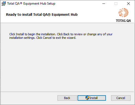
Task: Click the 'Total QA® Equipment Hub Setup' title text
Action: (x=31, y=4)
